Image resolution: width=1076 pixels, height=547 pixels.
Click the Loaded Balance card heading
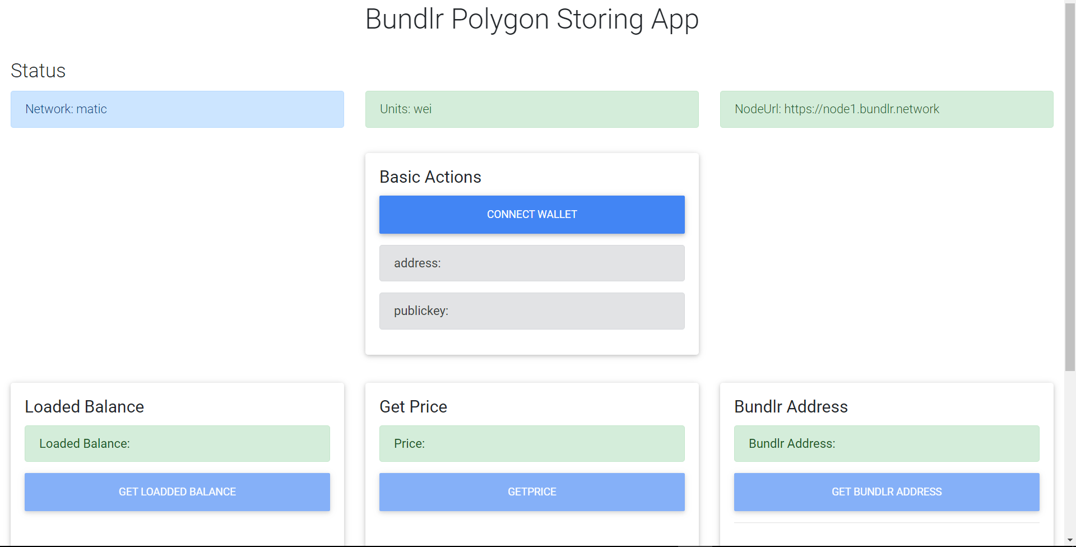tap(85, 407)
